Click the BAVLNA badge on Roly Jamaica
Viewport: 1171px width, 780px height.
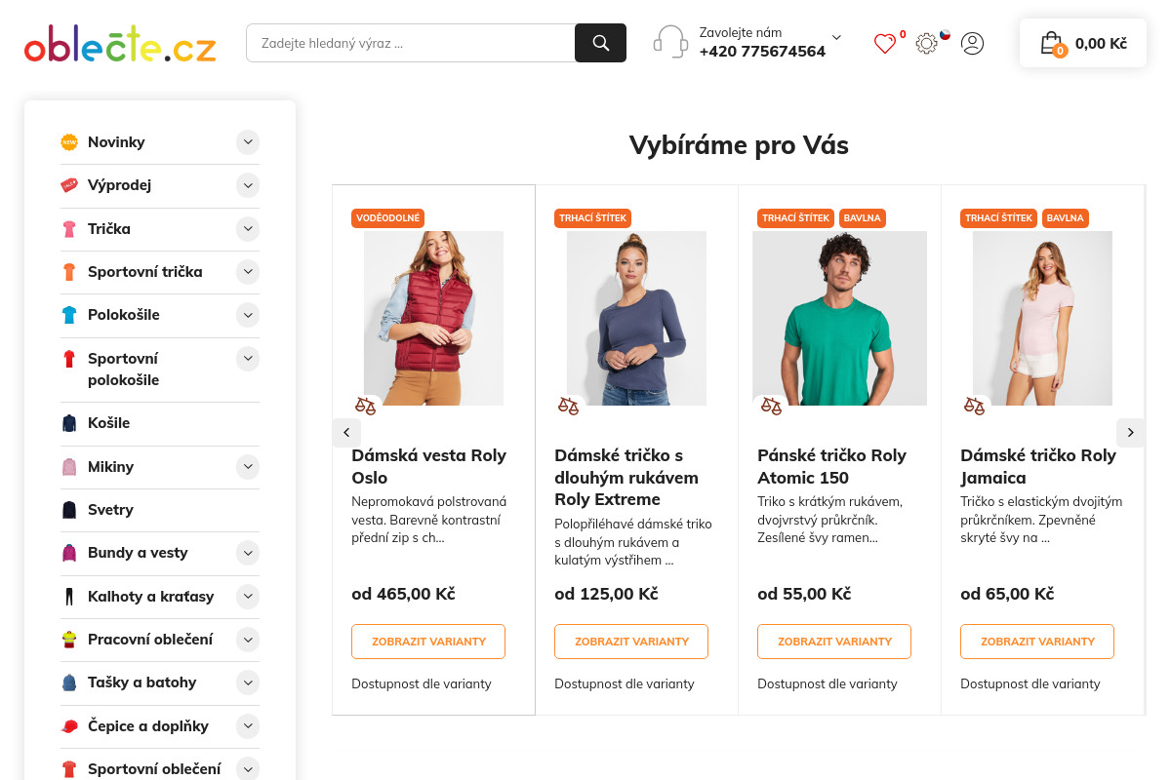[1065, 218]
